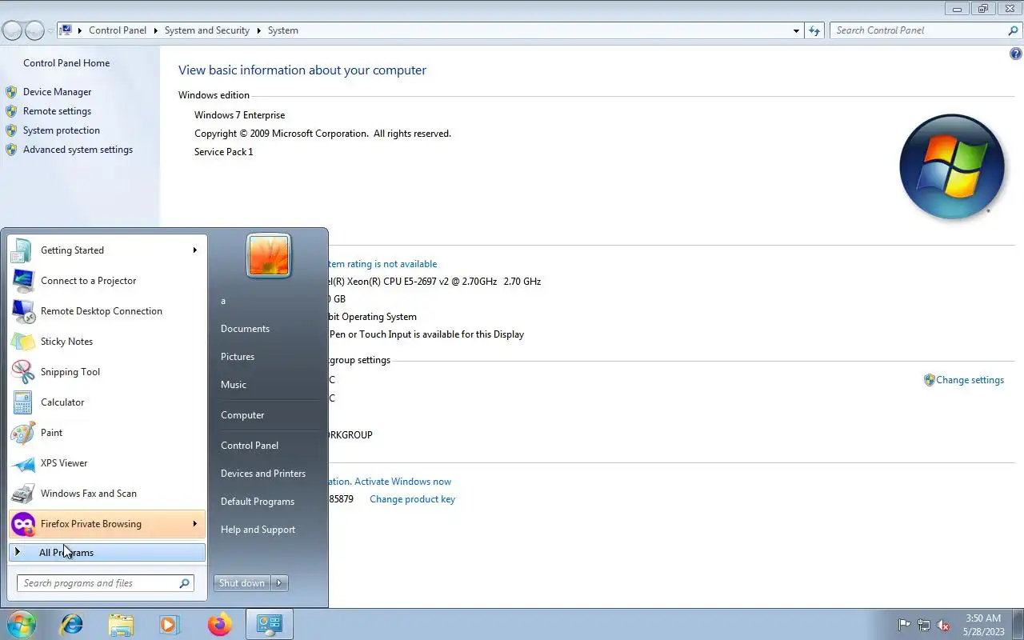Open Shut down options arrow
1024x640 pixels.
[x=279, y=583]
